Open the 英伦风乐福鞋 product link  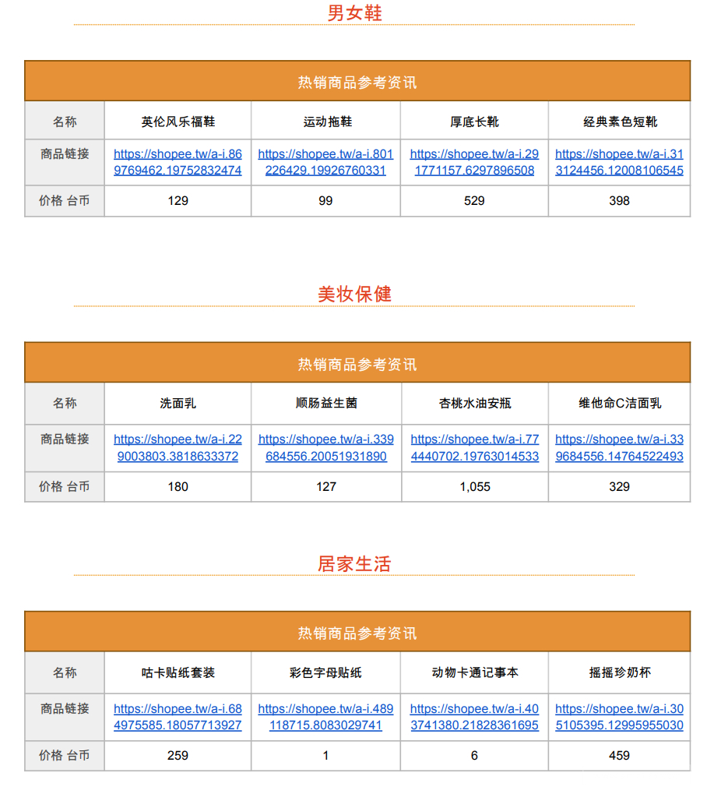[x=177, y=161]
